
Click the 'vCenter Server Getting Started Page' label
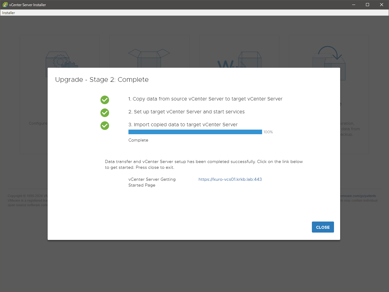click(x=152, y=182)
